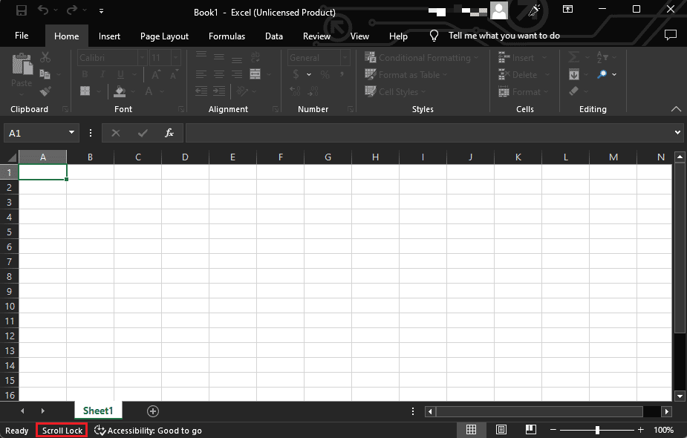Select the Sheet1 tab at the bottom
687x438 pixels.
(x=98, y=411)
